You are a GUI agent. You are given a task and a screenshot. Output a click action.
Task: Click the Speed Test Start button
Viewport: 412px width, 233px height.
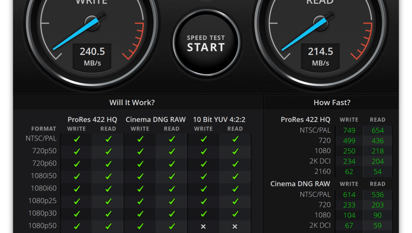click(206, 43)
